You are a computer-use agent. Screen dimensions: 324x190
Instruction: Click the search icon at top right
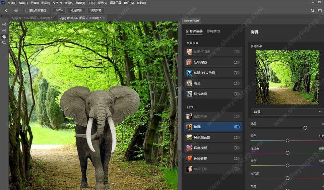coord(313,10)
